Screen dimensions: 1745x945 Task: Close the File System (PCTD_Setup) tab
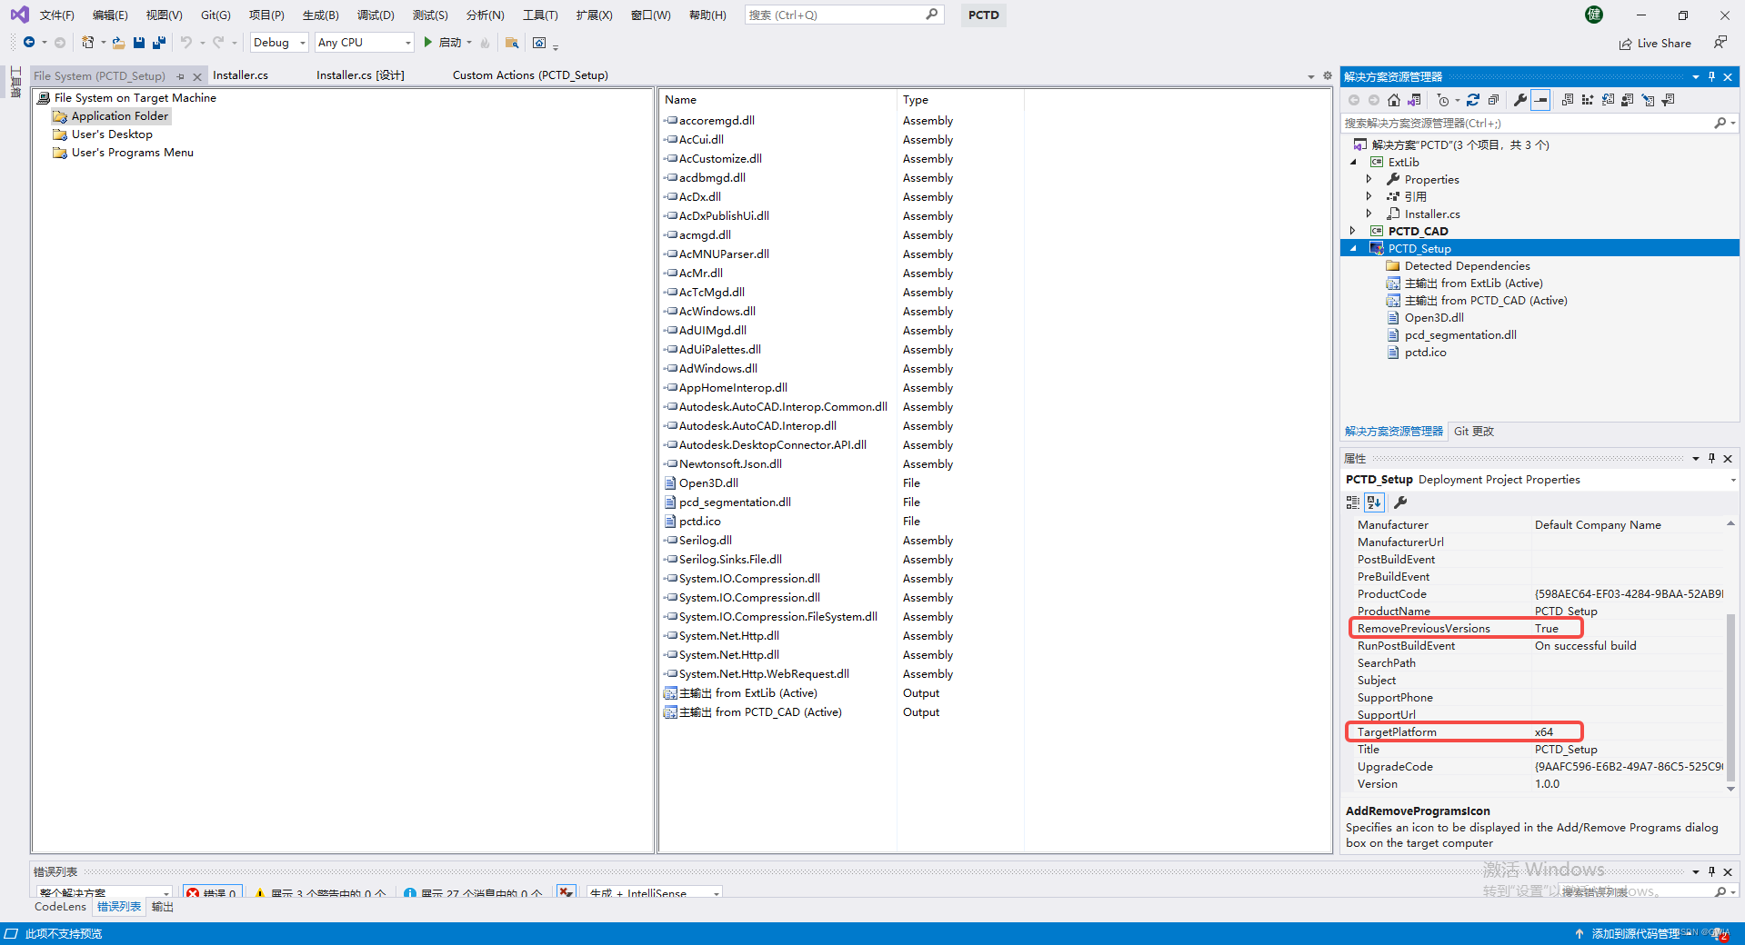click(x=197, y=76)
